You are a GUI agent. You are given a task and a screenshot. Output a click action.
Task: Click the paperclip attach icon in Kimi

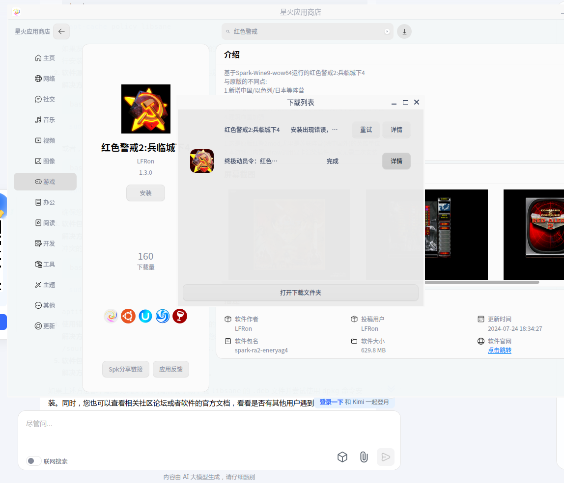pyautogui.click(x=364, y=457)
